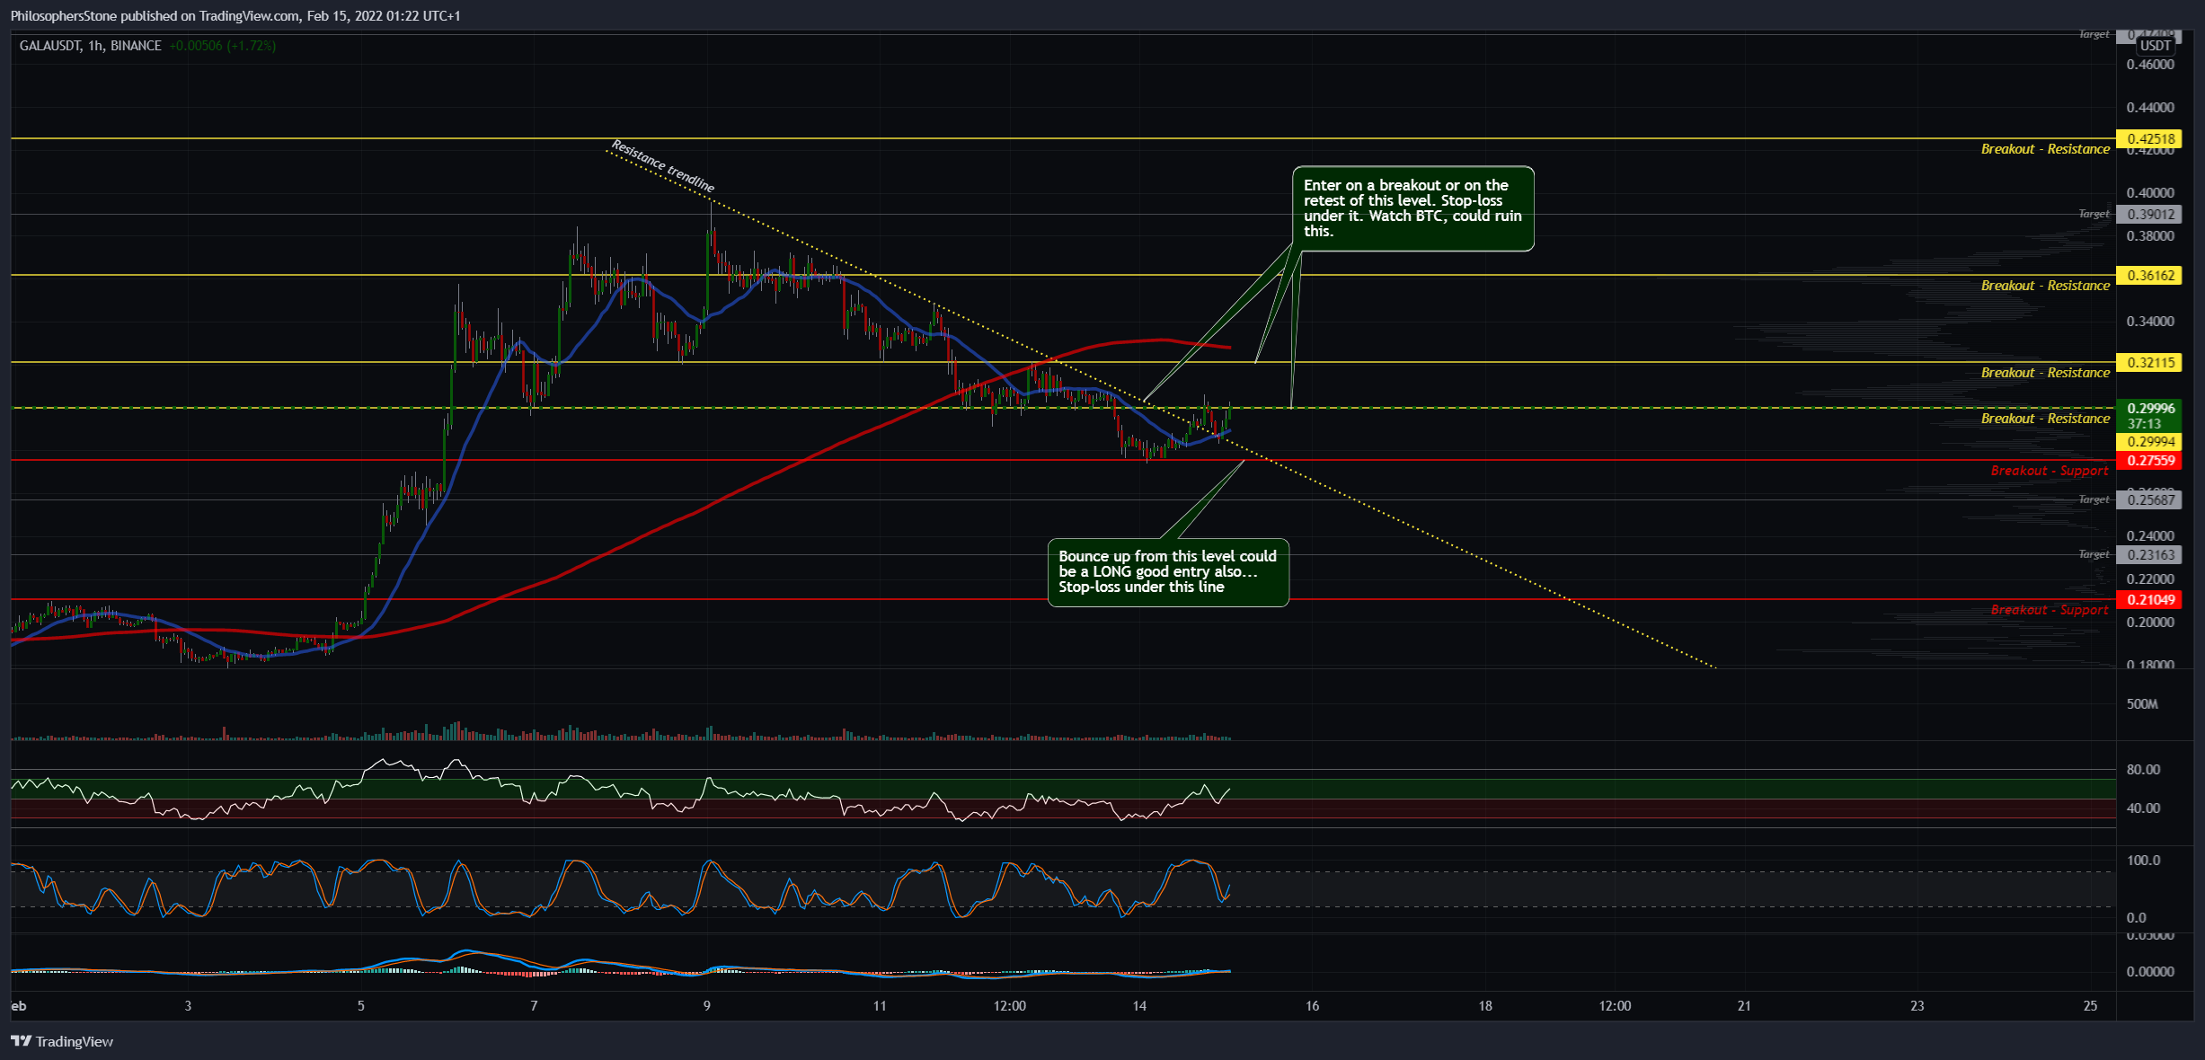
Task: Click the 12:00 tick between 18 and 21
Action: [x=1615, y=1006]
